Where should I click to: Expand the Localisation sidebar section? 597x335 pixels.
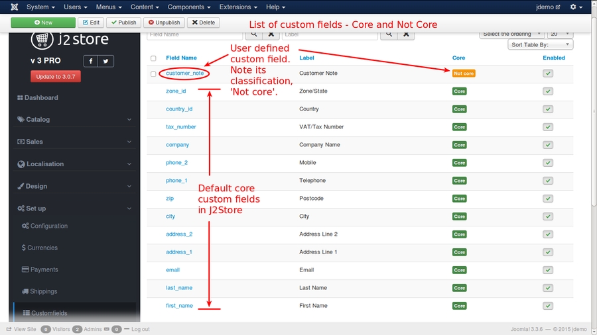[x=74, y=164]
